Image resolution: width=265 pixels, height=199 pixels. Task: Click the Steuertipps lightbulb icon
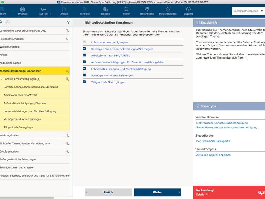point(198,106)
